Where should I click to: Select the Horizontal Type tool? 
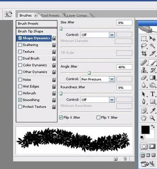click(152, 94)
